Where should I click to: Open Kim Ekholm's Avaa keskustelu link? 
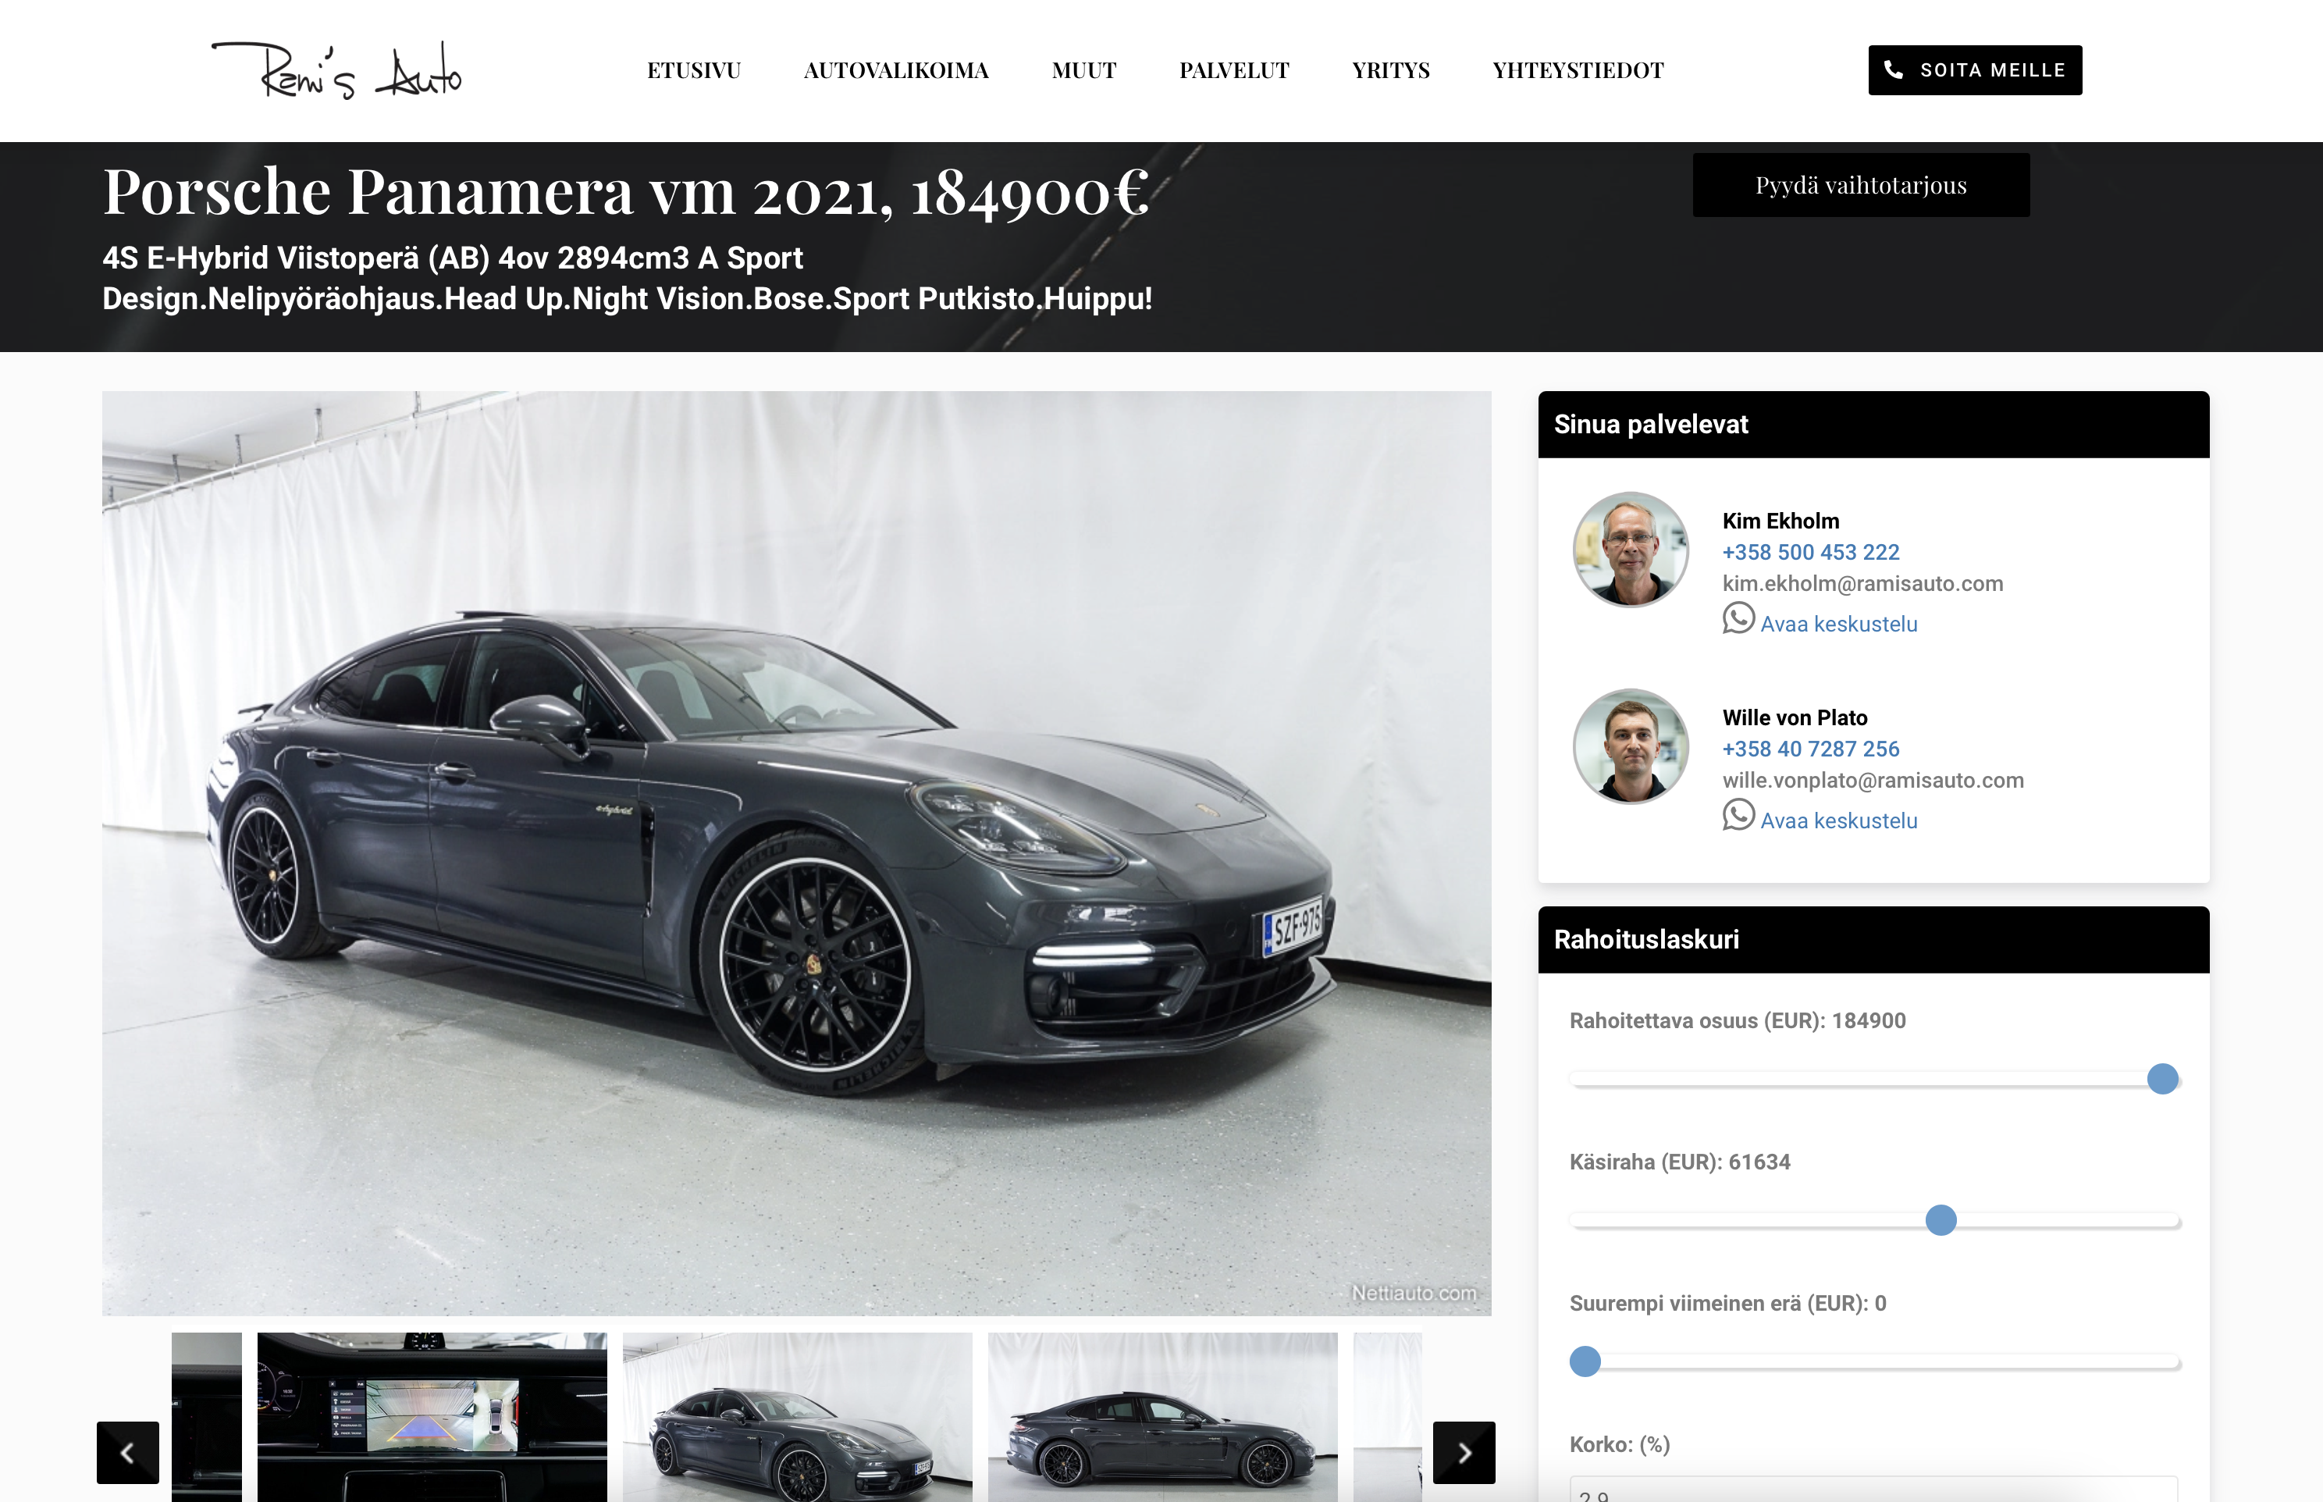(x=1838, y=625)
